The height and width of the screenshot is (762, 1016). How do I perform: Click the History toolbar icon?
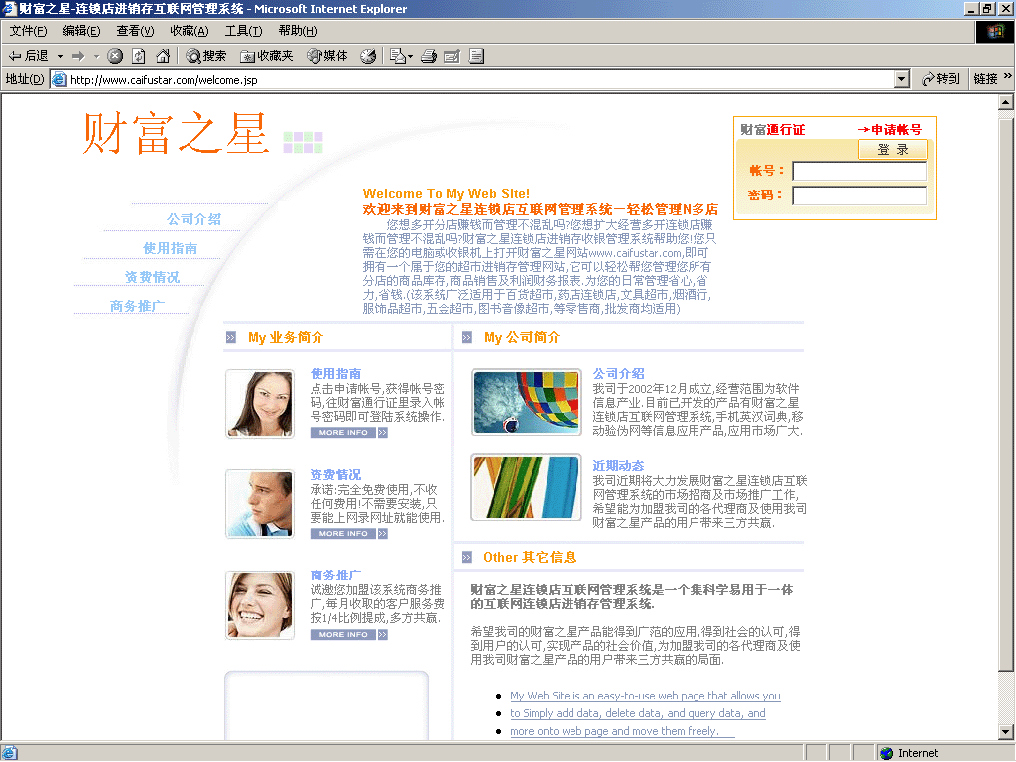coord(368,56)
